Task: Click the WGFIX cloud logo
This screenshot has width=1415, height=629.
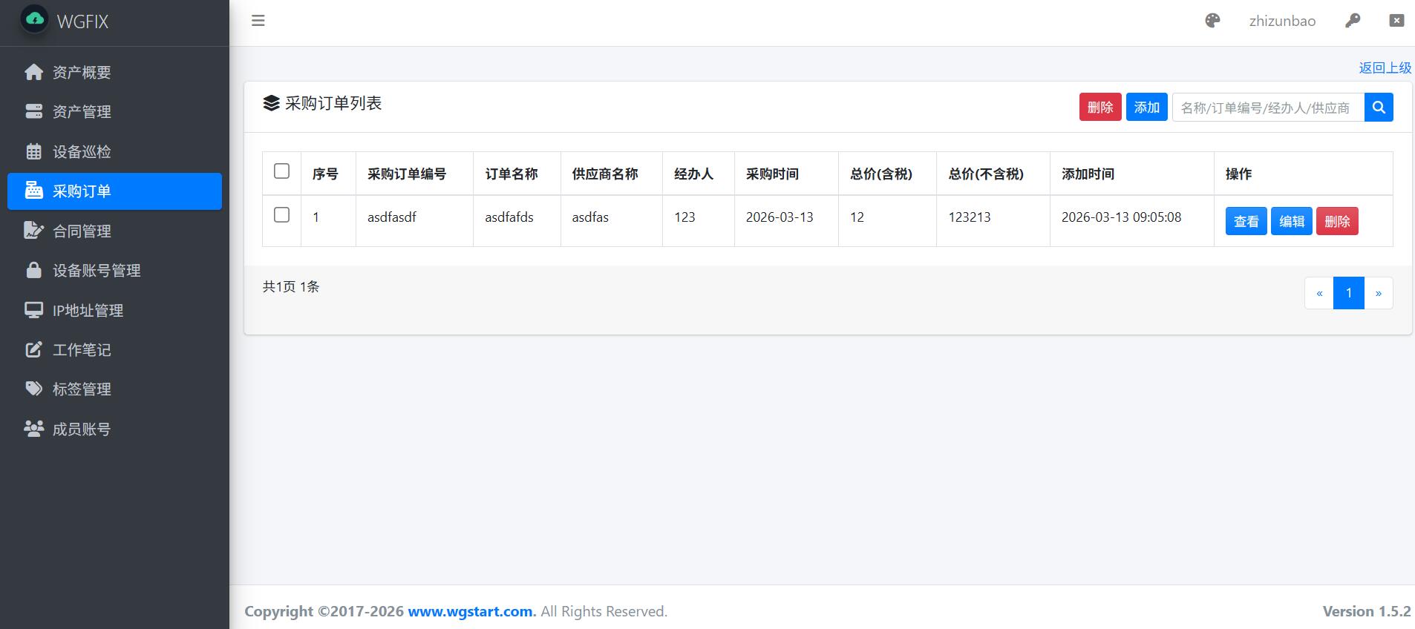Action: [x=35, y=20]
